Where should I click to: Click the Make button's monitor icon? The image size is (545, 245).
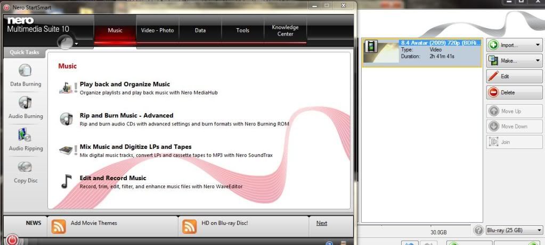tap(493, 60)
